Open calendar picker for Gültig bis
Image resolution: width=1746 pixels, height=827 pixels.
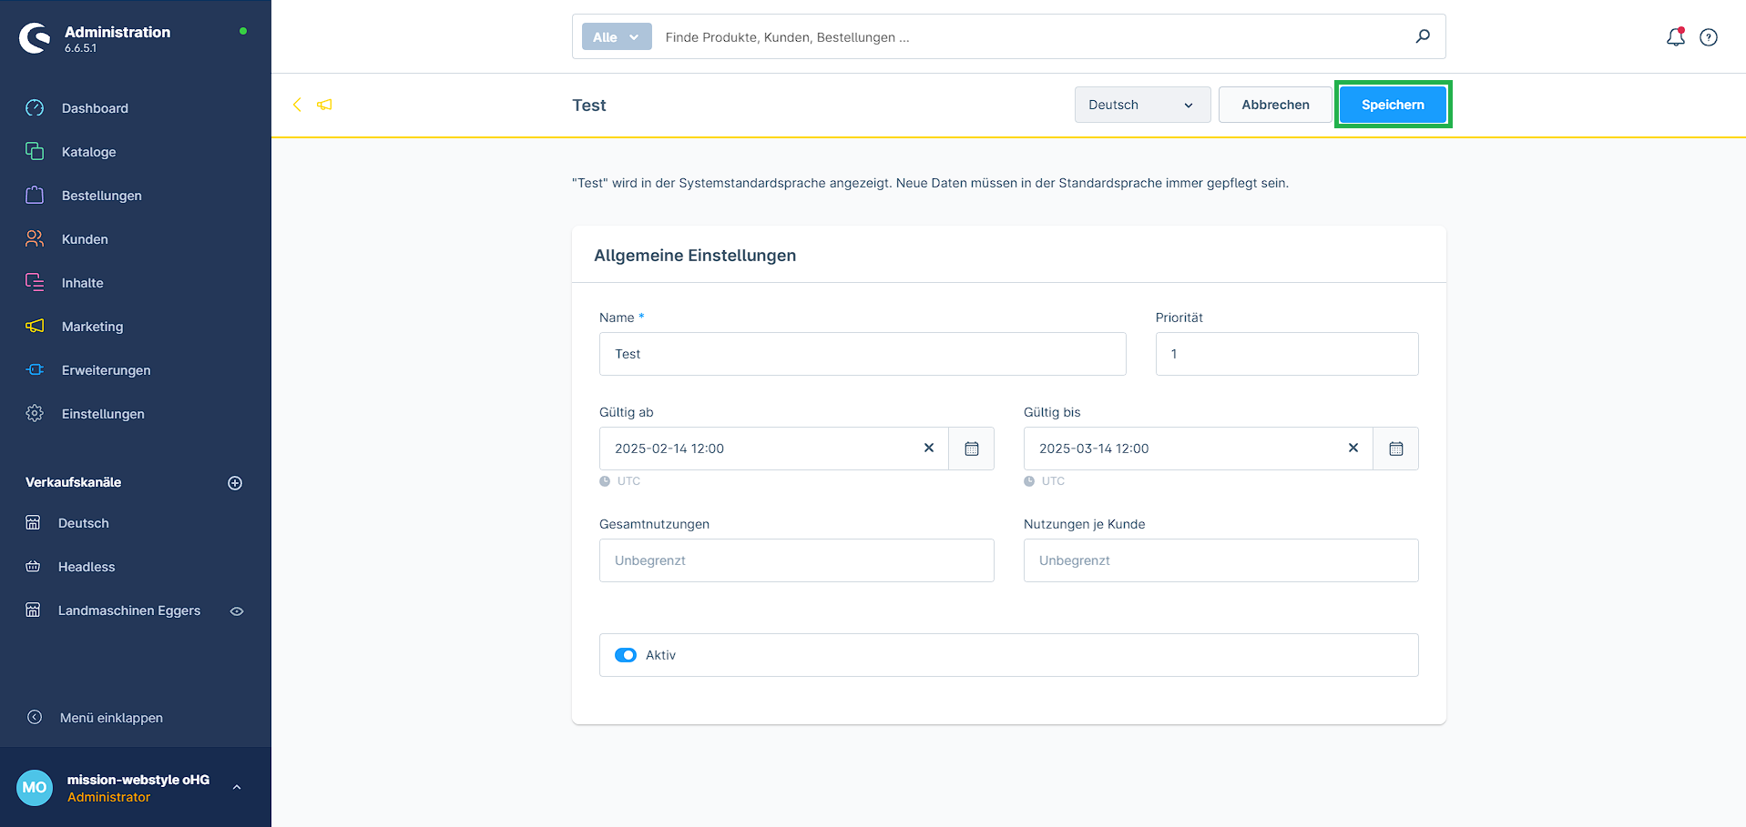pyautogui.click(x=1395, y=449)
